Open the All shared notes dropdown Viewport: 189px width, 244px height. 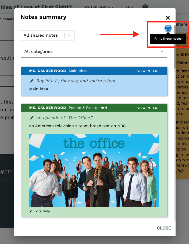48,35
